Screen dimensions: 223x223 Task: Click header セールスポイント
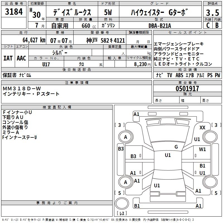point(187,32)
